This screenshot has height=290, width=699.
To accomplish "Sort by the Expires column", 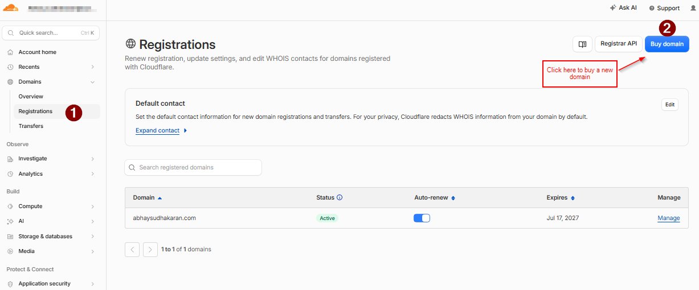I will tap(561, 198).
